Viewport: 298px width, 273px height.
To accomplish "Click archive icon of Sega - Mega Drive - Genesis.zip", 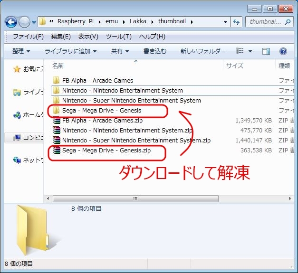I will (x=57, y=151).
